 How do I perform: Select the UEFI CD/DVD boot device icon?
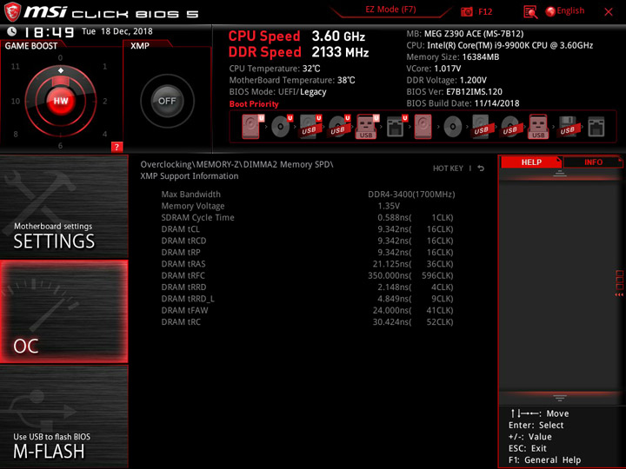tap(282, 127)
